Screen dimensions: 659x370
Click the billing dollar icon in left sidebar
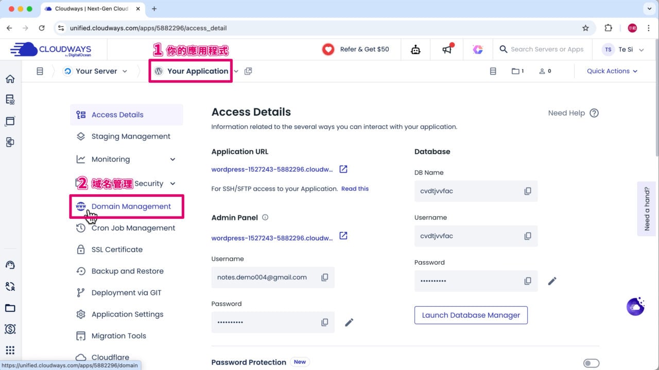[x=9, y=329]
